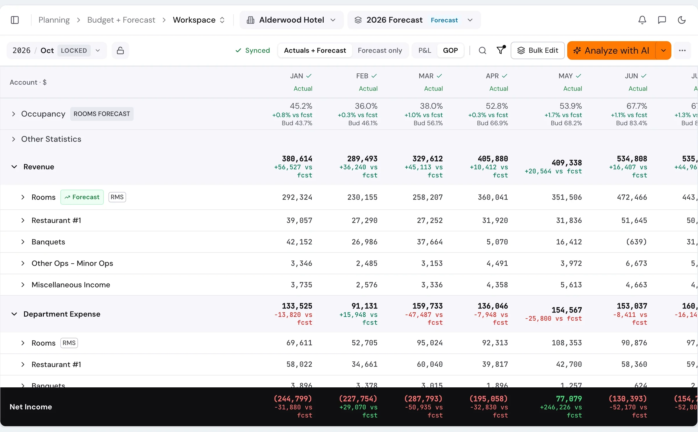Go to Planning breadcrumb
The width and height of the screenshot is (698, 432).
click(x=54, y=20)
